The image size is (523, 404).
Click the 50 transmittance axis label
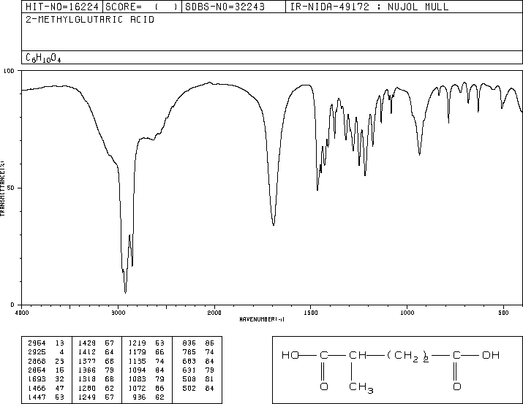pyautogui.click(x=11, y=188)
